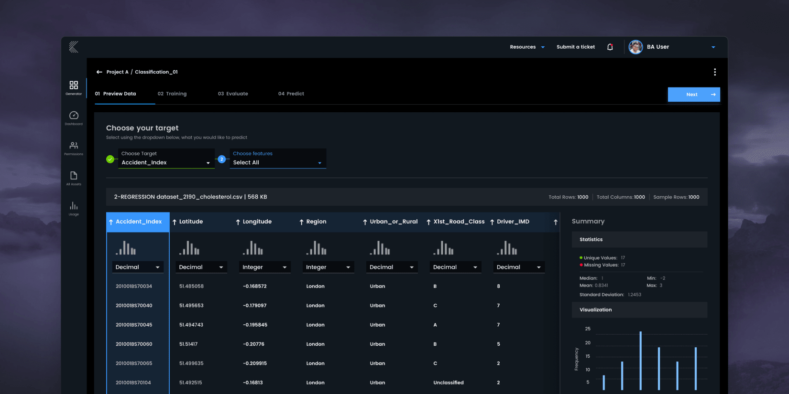Select step 2 blue circle indicator

click(x=222, y=159)
